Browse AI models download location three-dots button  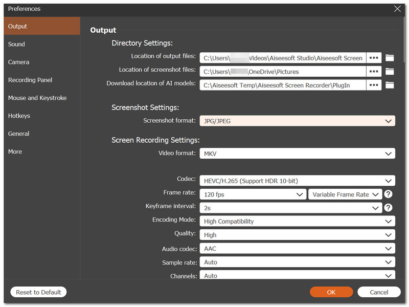(374, 85)
